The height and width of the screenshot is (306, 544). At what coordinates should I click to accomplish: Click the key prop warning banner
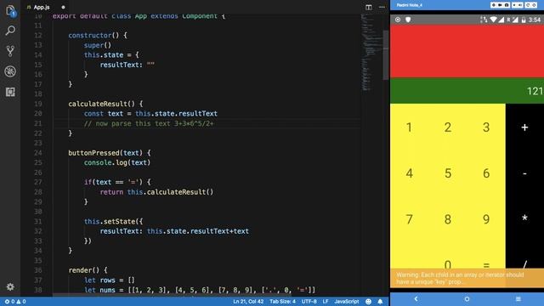467,278
